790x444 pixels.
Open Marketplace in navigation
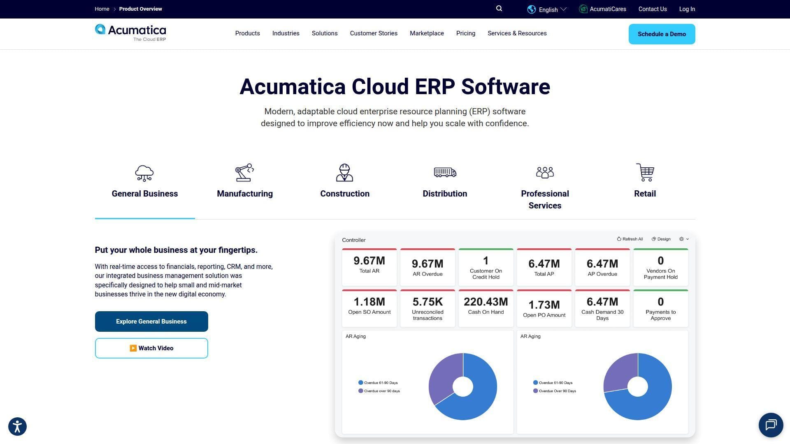click(x=427, y=33)
